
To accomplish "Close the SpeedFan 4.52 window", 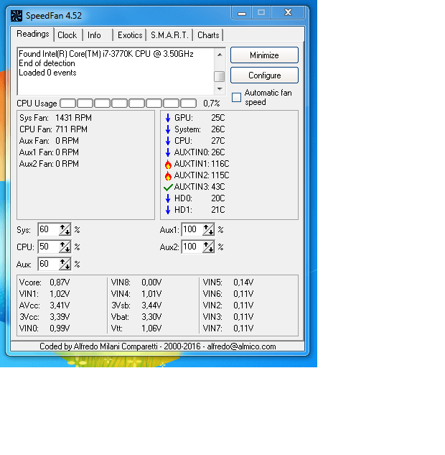I will pyautogui.click(x=288, y=13).
